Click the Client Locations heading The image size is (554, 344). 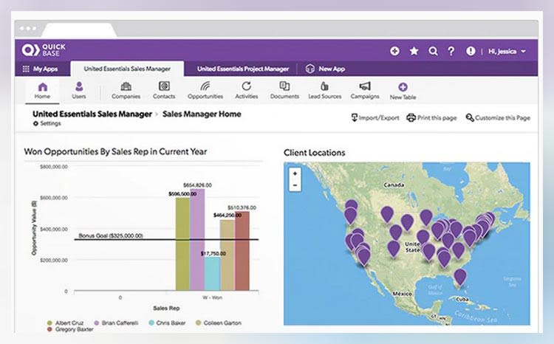pos(315,153)
